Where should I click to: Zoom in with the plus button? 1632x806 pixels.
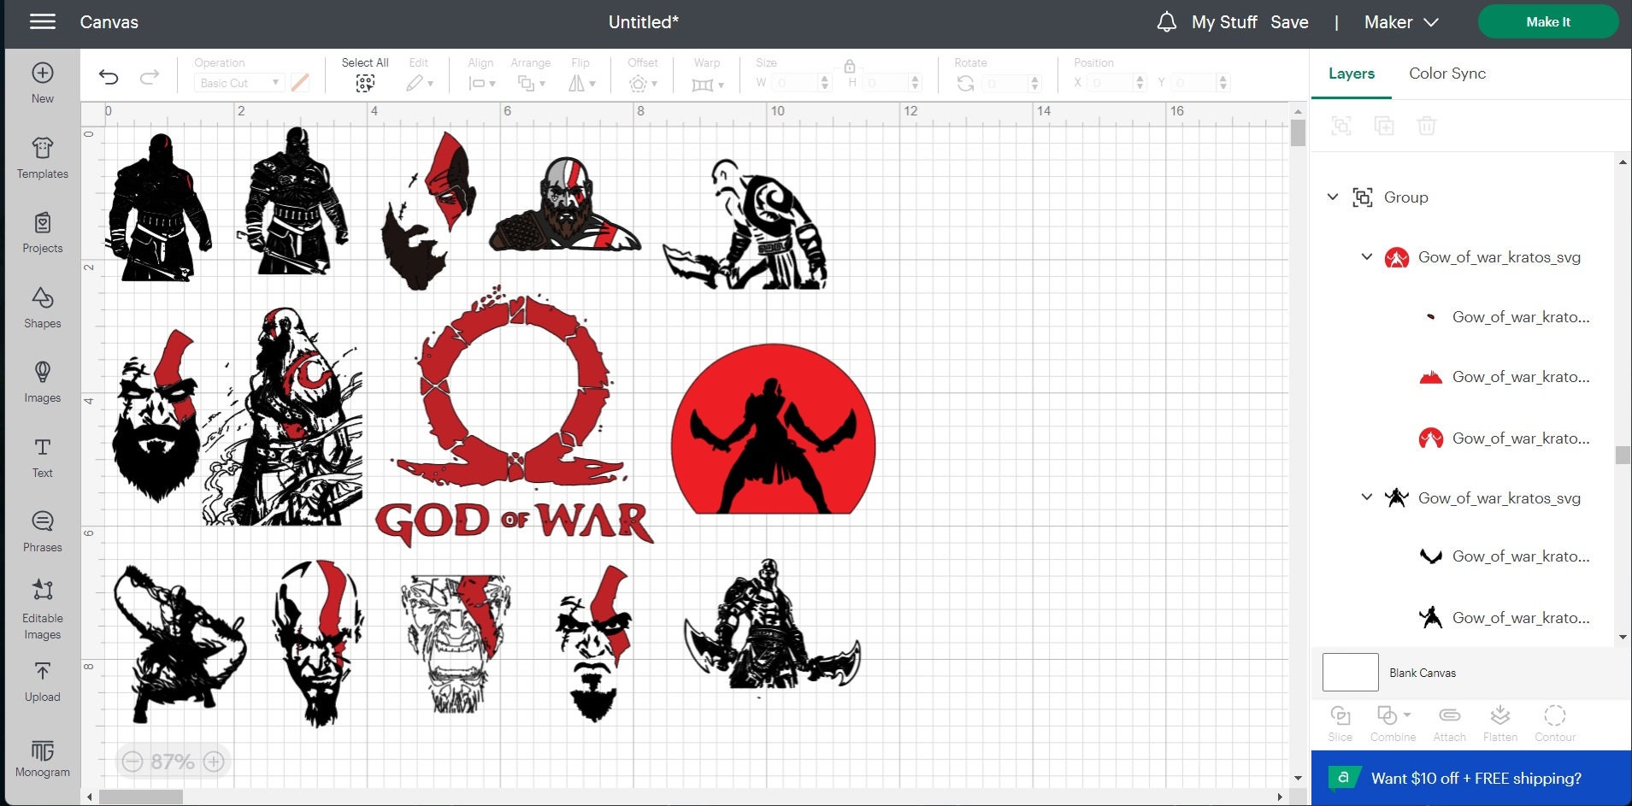pyautogui.click(x=214, y=761)
